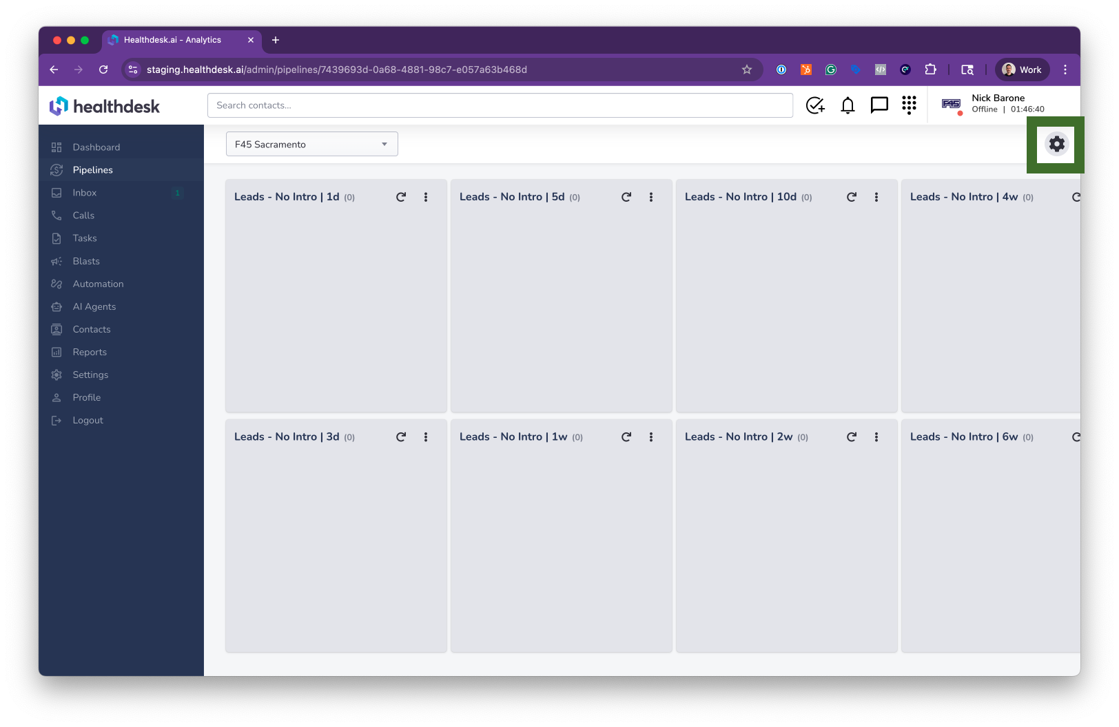Viewport: 1119px width, 727px height.
Task: Open the notifications bell icon
Action: pos(848,105)
